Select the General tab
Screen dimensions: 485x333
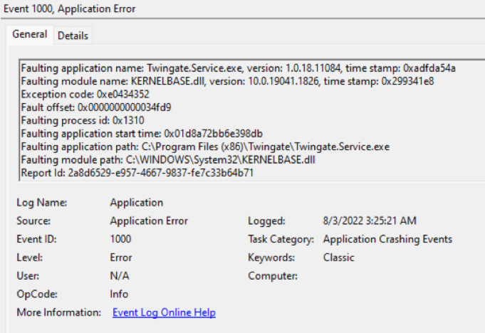click(30, 34)
